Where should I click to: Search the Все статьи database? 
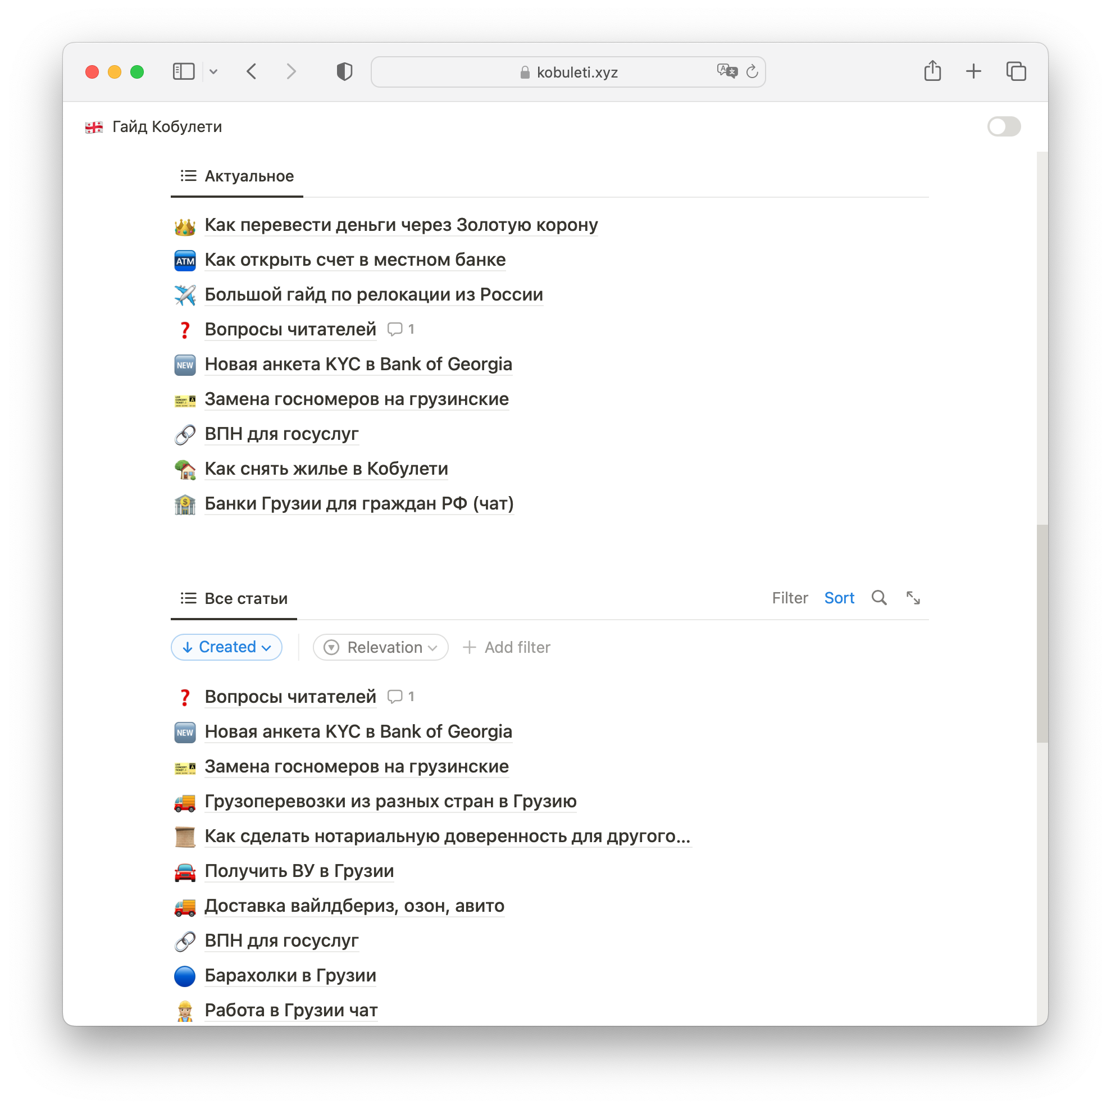(878, 598)
